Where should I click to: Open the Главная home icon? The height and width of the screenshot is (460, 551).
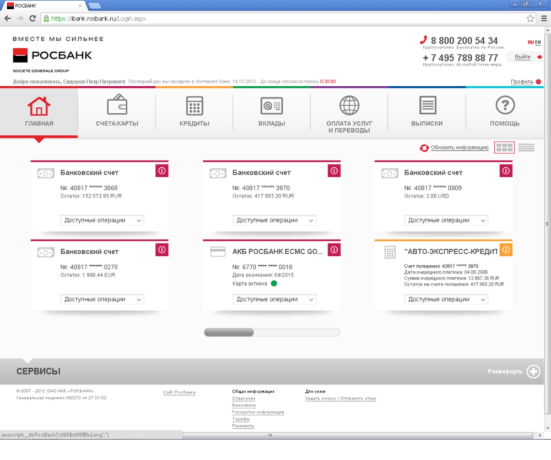tap(39, 106)
